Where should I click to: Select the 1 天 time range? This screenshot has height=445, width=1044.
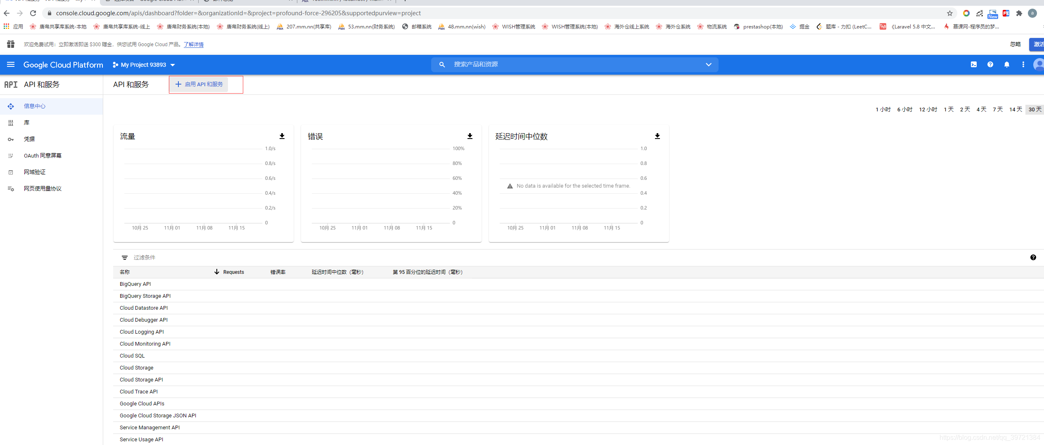949,109
